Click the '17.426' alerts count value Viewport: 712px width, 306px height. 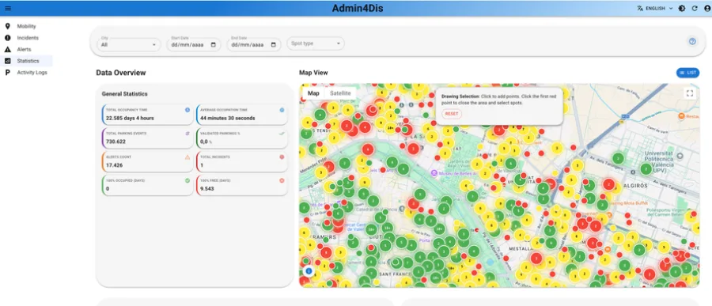(x=114, y=165)
